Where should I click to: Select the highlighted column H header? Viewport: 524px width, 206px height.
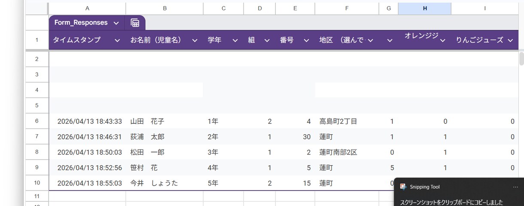[x=425, y=8]
